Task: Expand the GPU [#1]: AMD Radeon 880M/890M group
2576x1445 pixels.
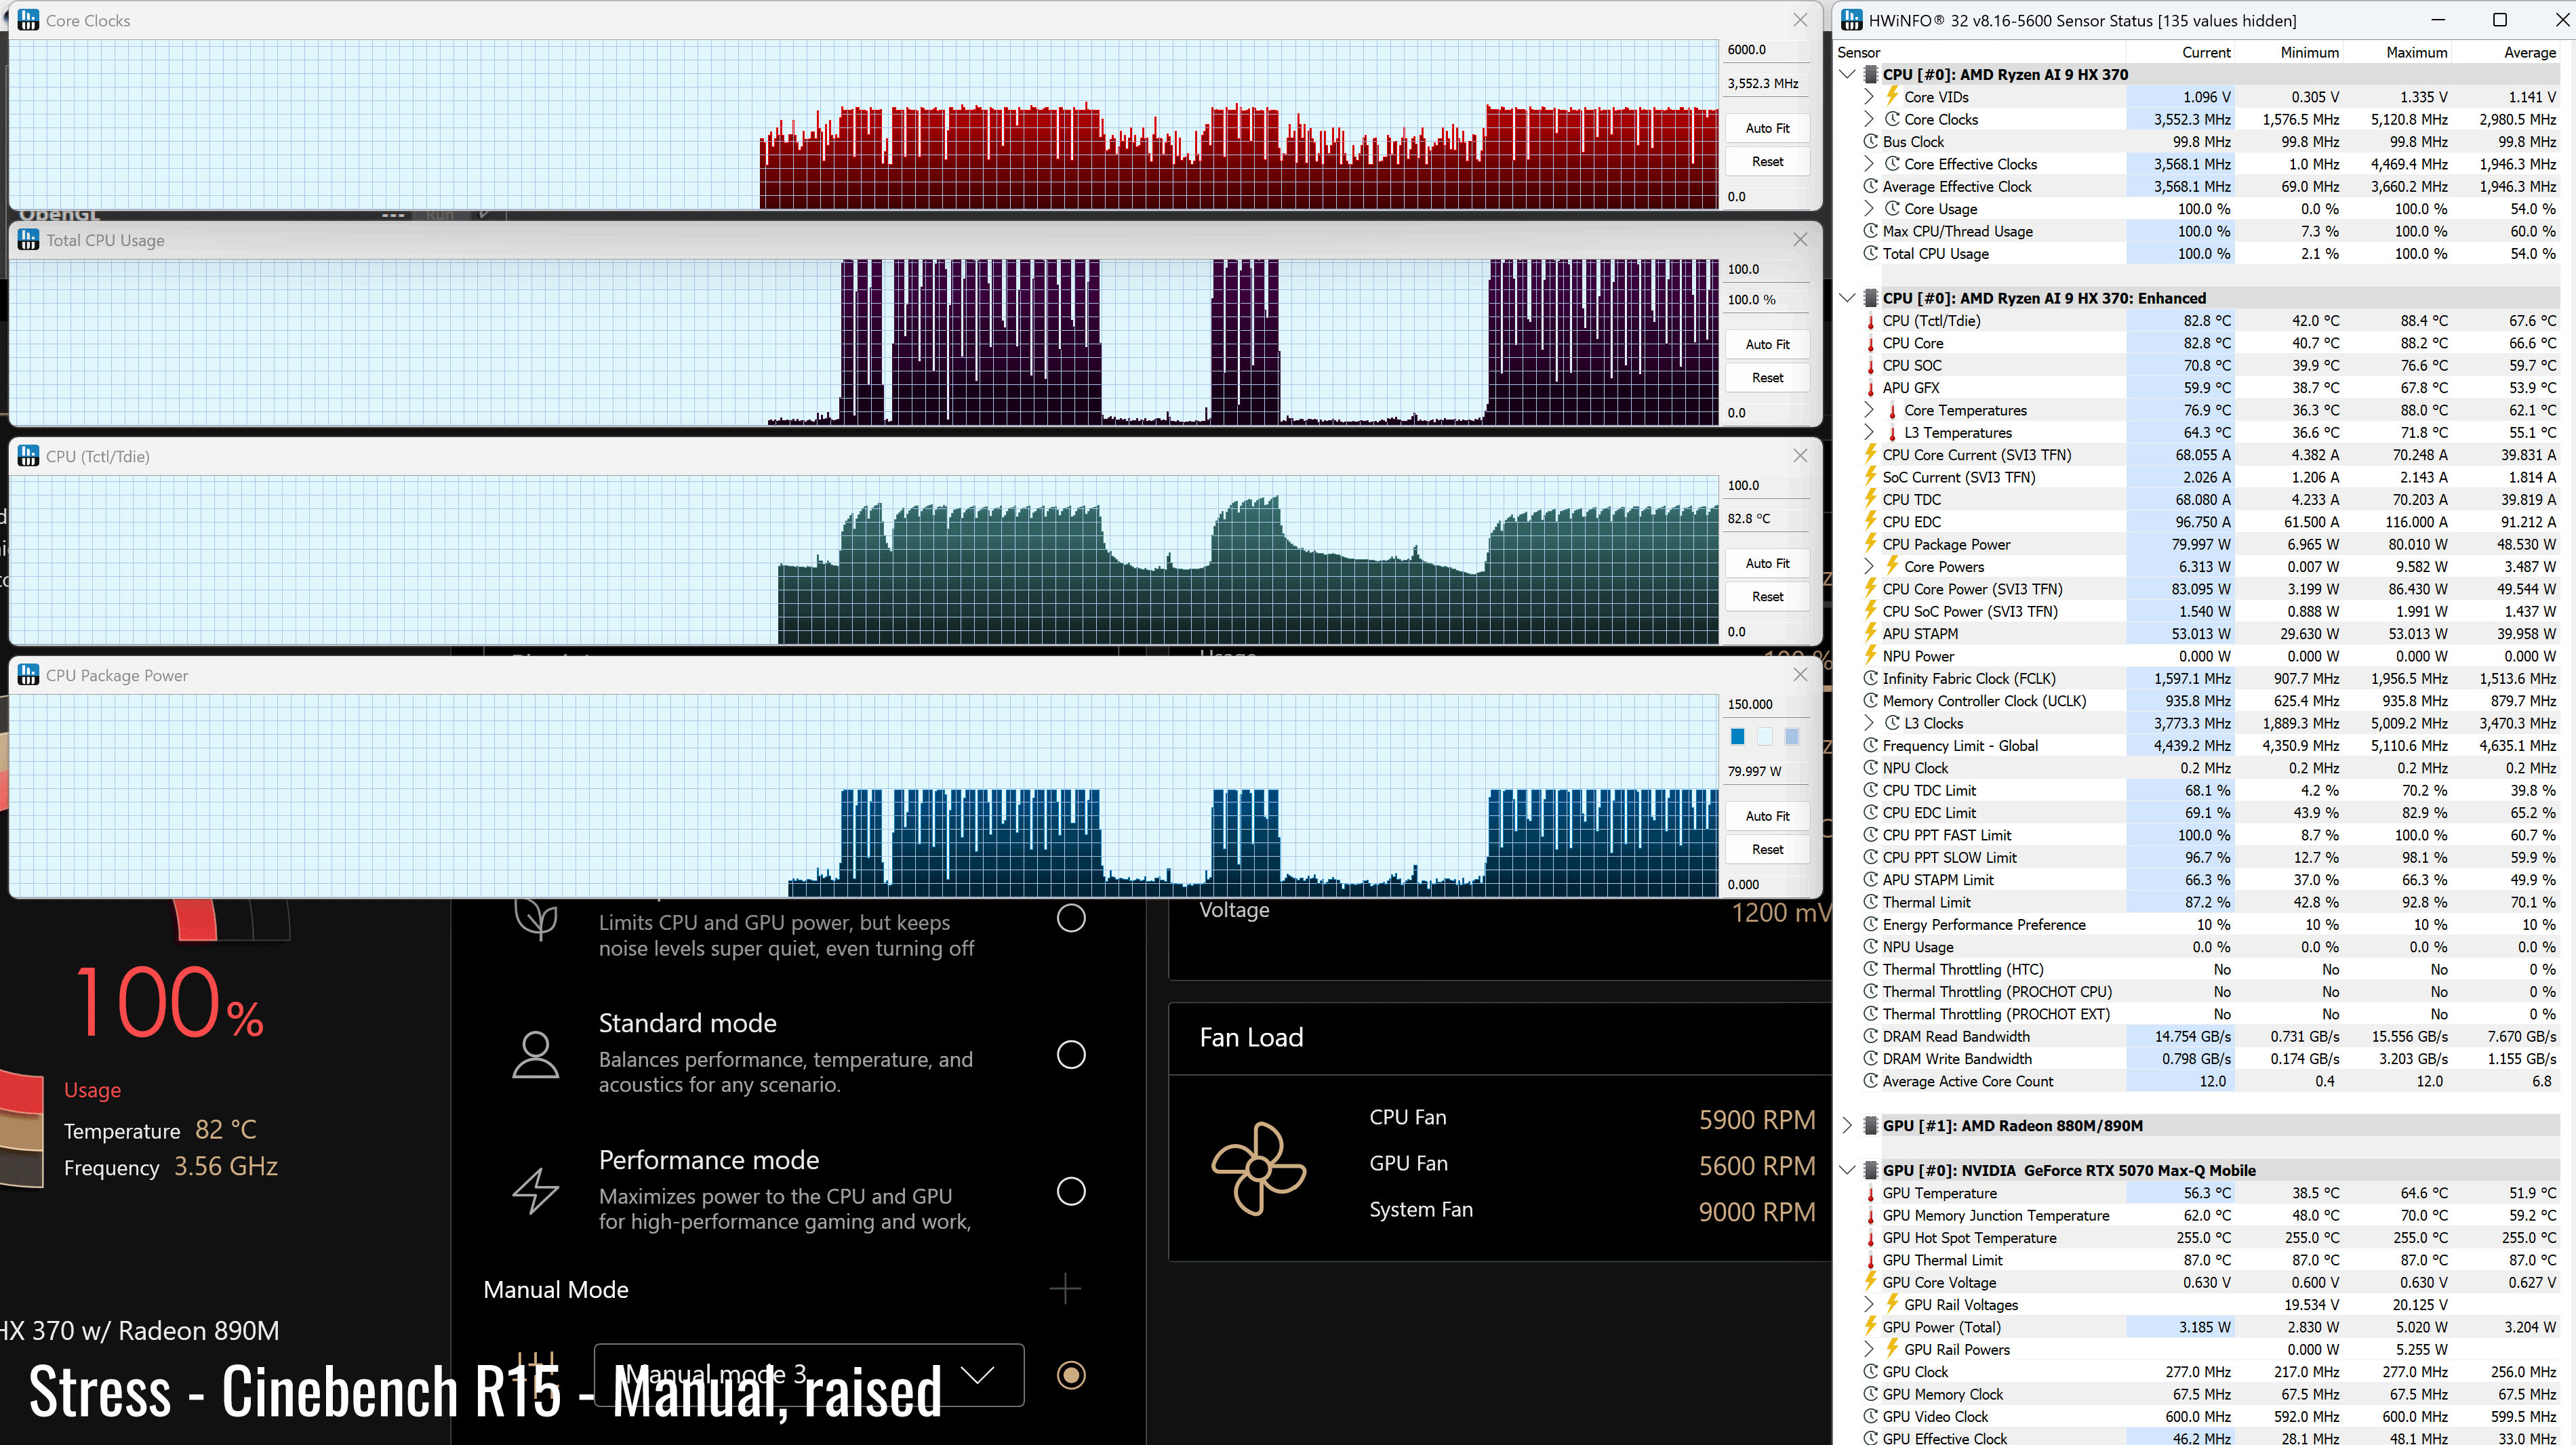Action: pos(1847,1125)
